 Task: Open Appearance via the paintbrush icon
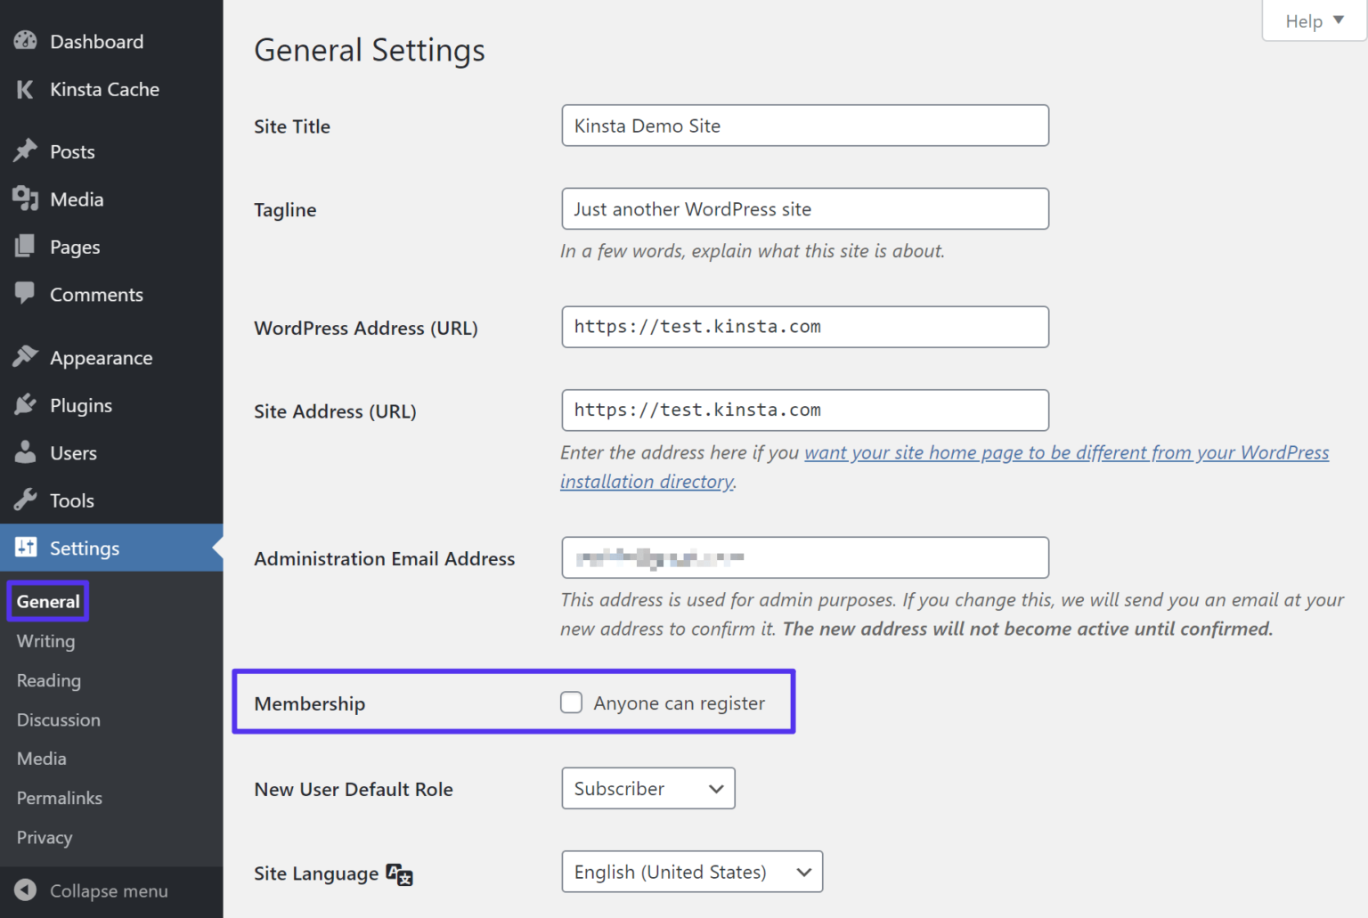click(x=24, y=357)
